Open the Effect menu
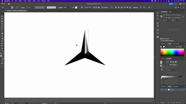Image resolution: width=186 pixels, height=104 pixels. [34, 1]
